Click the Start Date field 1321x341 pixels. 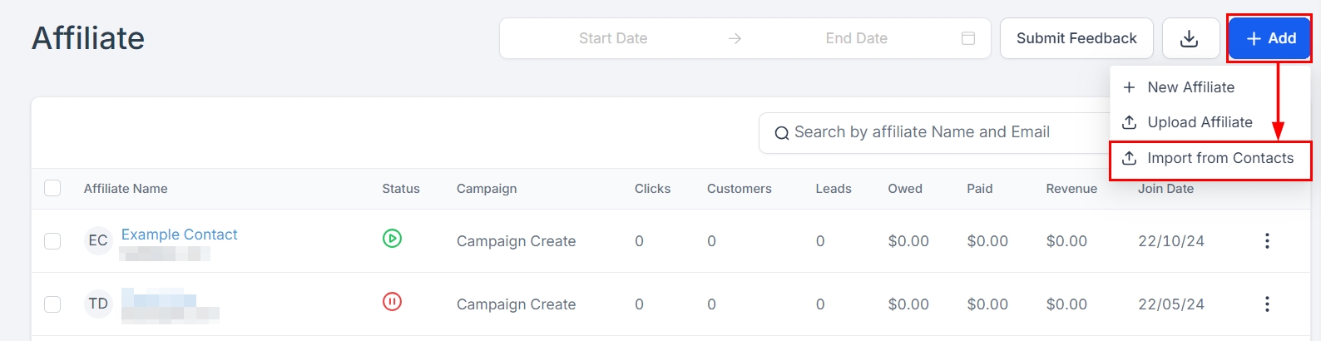click(x=613, y=38)
